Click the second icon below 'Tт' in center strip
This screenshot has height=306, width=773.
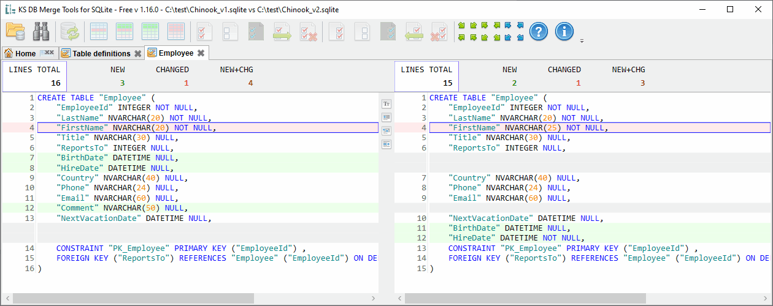[x=386, y=118]
